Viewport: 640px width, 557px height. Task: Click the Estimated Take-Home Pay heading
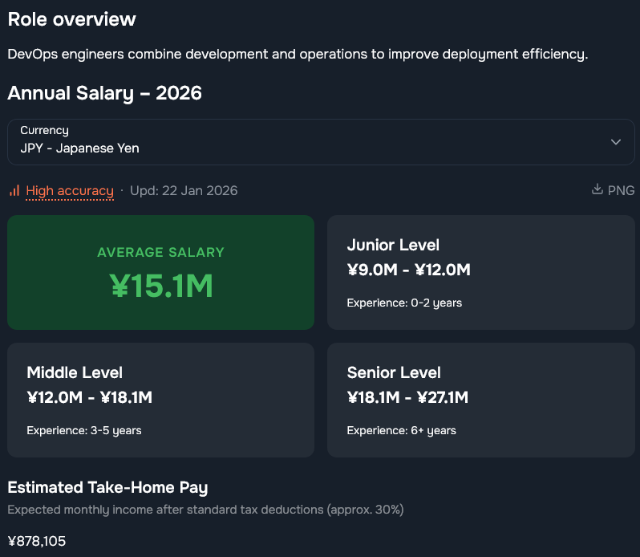(x=107, y=487)
